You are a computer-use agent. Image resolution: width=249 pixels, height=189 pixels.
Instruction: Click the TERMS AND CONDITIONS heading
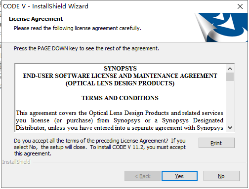tap(120, 98)
